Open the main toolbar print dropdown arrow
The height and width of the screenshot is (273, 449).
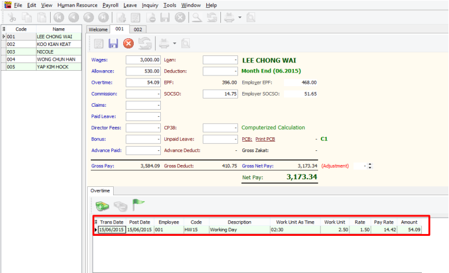point(240,17)
